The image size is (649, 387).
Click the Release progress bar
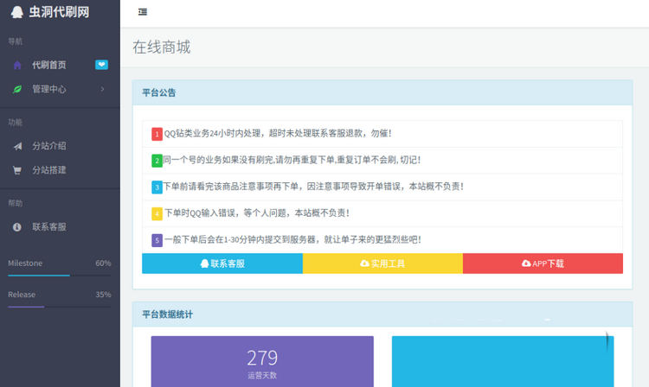click(59, 306)
